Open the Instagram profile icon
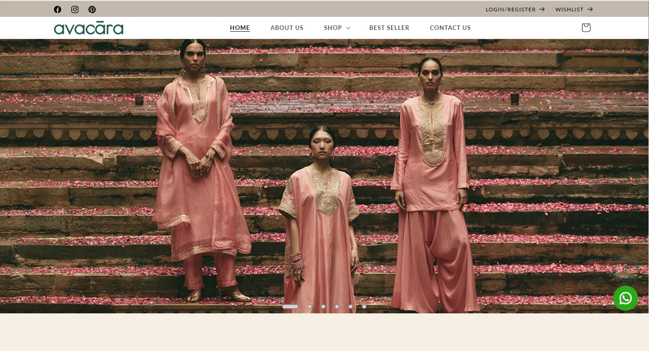Image resolution: width=649 pixels, height=351 pixels. pos(75,10)
